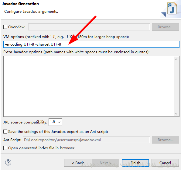The image size is (181, 170).
Task: Click the Overview file path field
Action: [89, 27]
